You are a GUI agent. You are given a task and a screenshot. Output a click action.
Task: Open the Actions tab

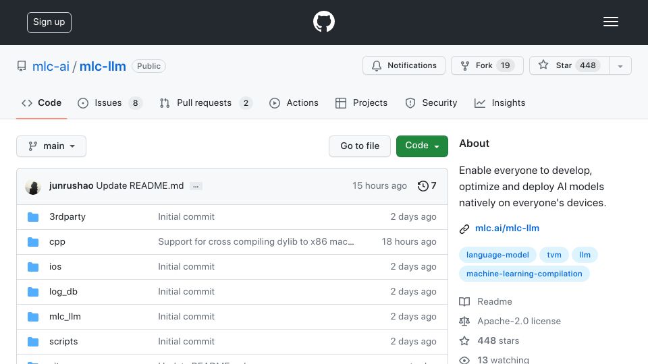pos(294,102)
